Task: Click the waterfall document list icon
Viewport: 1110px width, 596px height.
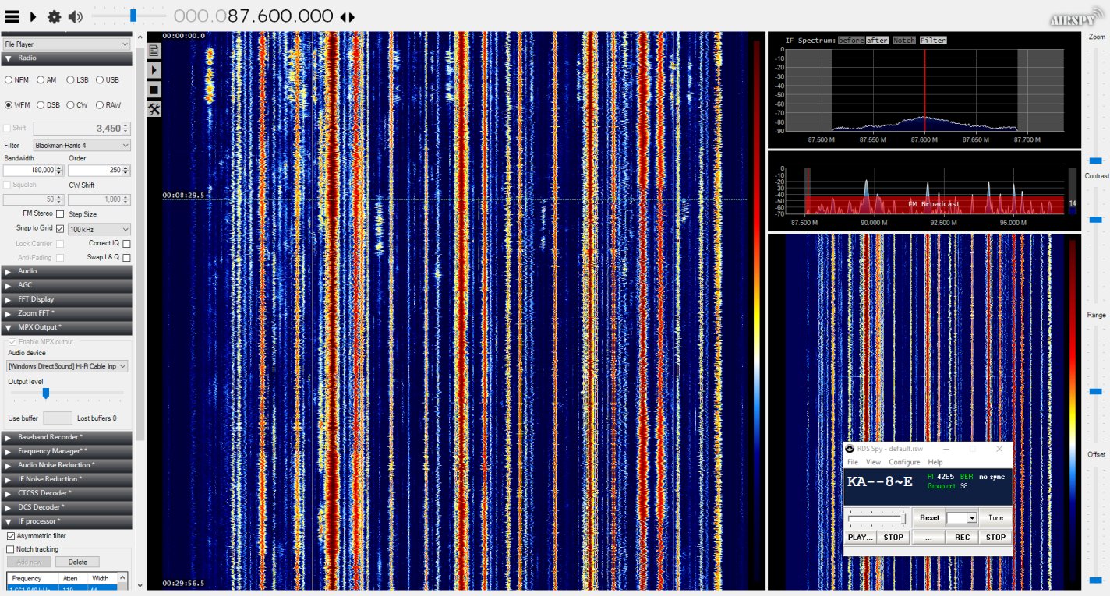Action: pos(154,51)
